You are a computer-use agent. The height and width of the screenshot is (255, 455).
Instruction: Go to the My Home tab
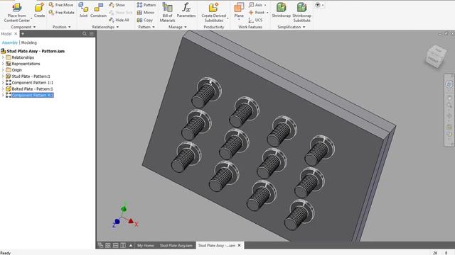click(x=145, y=245)
